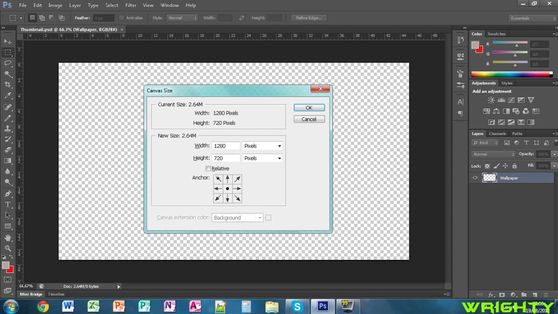Set anchor to bottom-right arrow
Viewport: 558px width, 314px height.
coord(237,198)
